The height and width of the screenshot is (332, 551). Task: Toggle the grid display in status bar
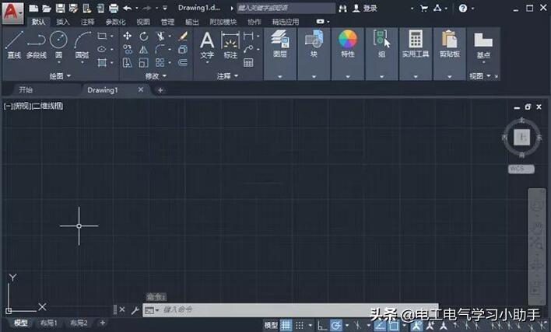click(x=286, y=325)
